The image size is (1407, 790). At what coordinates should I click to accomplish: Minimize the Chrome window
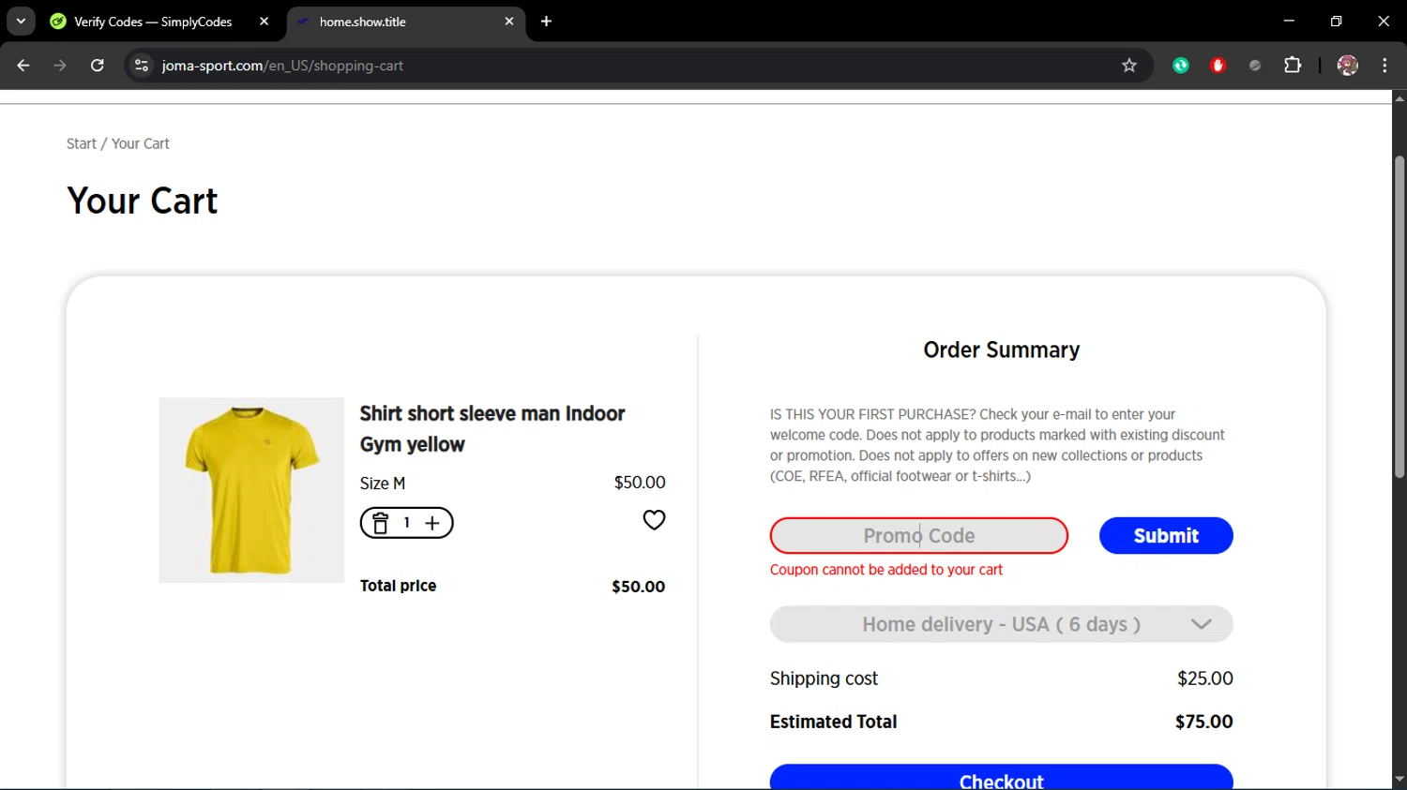pos(1289,21)
